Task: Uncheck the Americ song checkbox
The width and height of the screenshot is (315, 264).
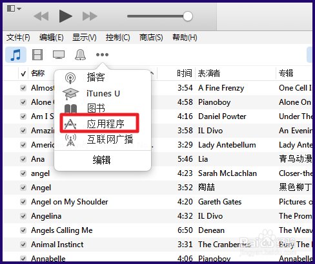Action: (x=23, y=145)
